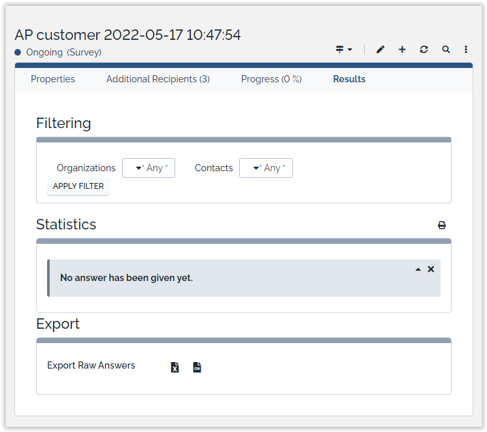Screen dimensions: 487x432
Task: Dismiss the 'No answer has been given yet' message
Action: click(431, 269)
